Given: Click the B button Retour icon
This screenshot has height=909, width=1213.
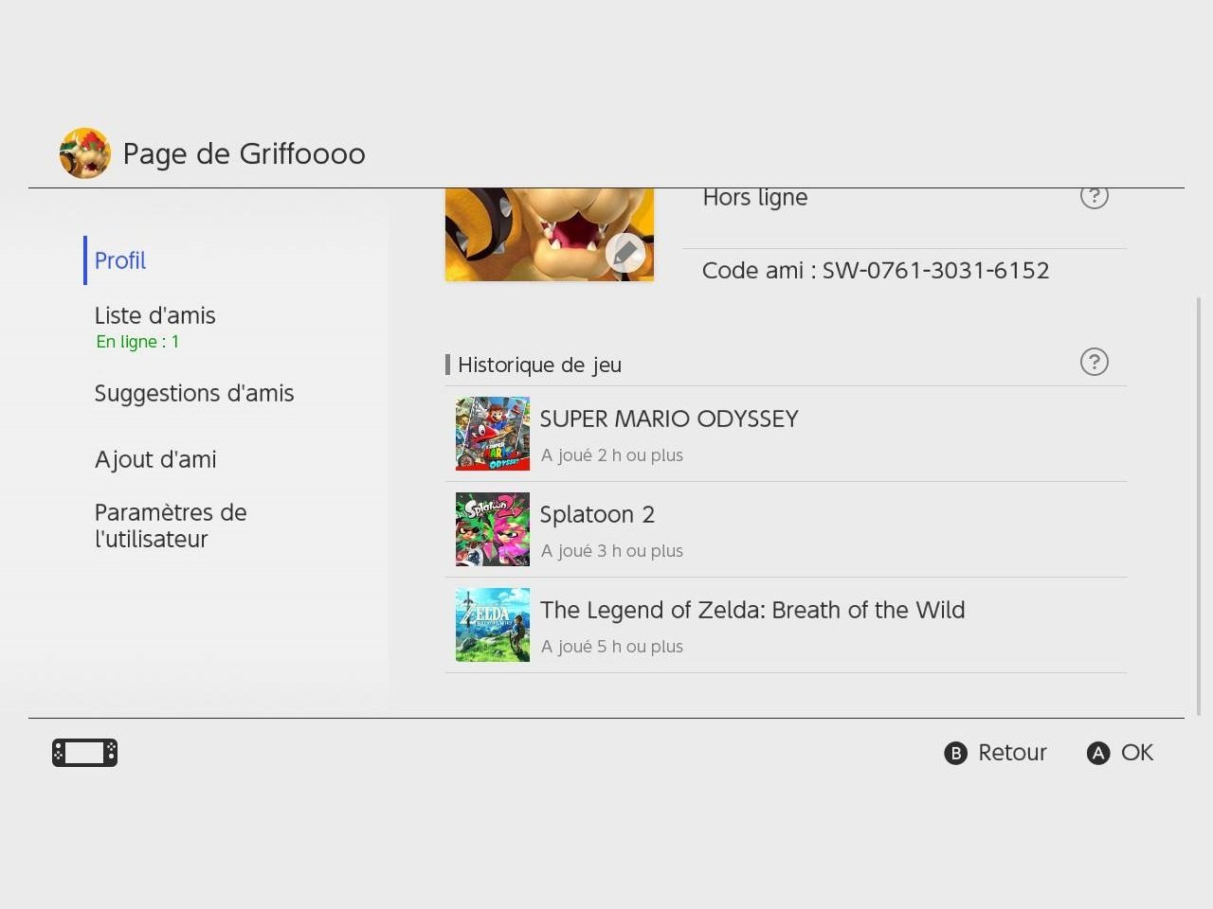Looking at the screenshot, I should coord(956,753).
